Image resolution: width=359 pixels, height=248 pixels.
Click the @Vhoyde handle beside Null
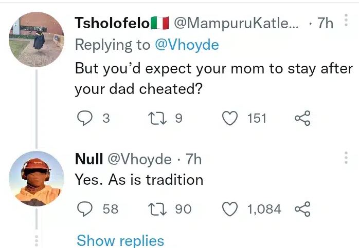pyautogui.click(x=139, y=159)
